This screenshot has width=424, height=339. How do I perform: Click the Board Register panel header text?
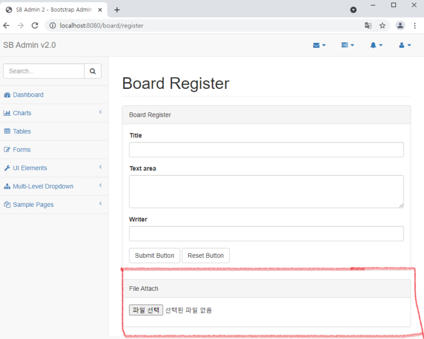coord(150,115)
